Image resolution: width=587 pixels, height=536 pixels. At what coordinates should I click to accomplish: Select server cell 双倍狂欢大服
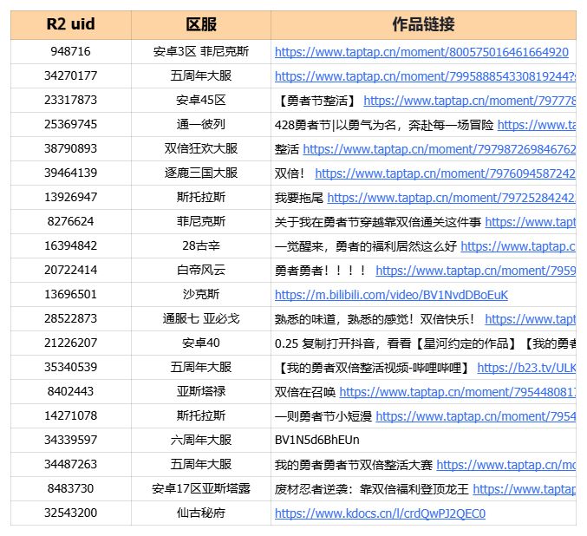coord(201,149)
